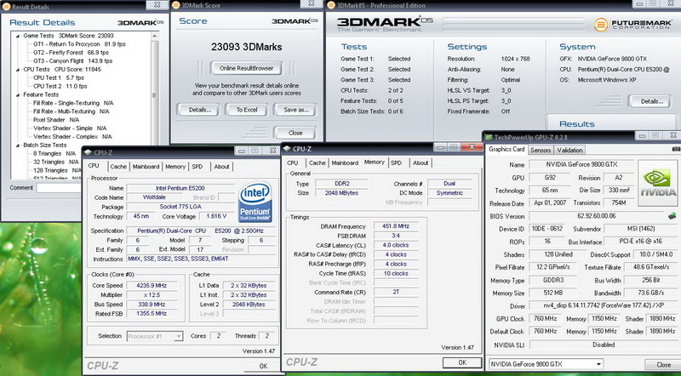Open Mainboard tab in CPU-Z processor window
Viewport: 681px width, 376px height.
[146, 166]
